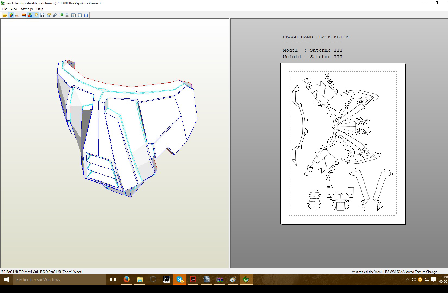Print the pattern with the printer icon
448x293 pixels.
click(x=67, y=15)
